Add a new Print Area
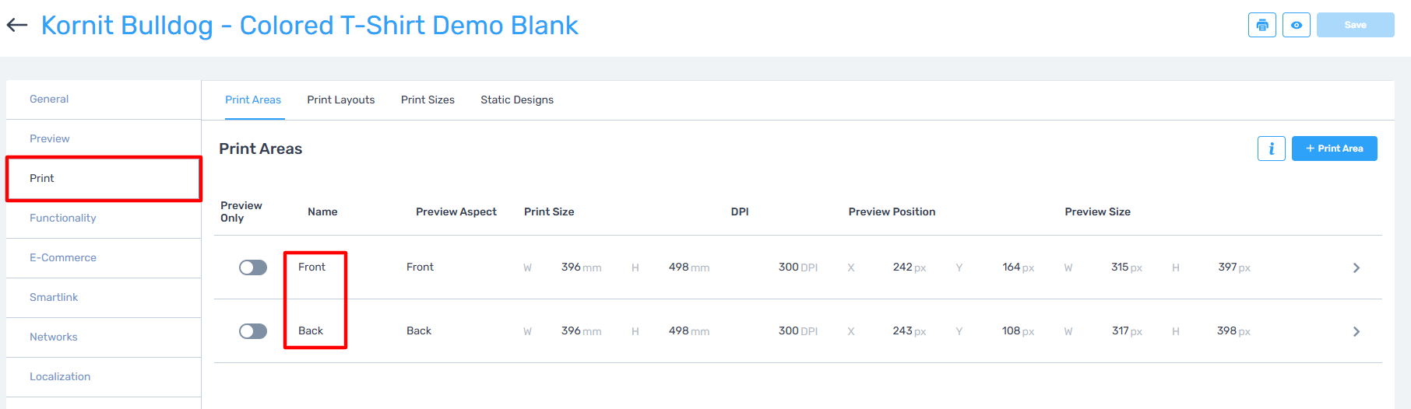Screen dimensions: 1411x409 pyautogui.click(x=1334, y=149)
